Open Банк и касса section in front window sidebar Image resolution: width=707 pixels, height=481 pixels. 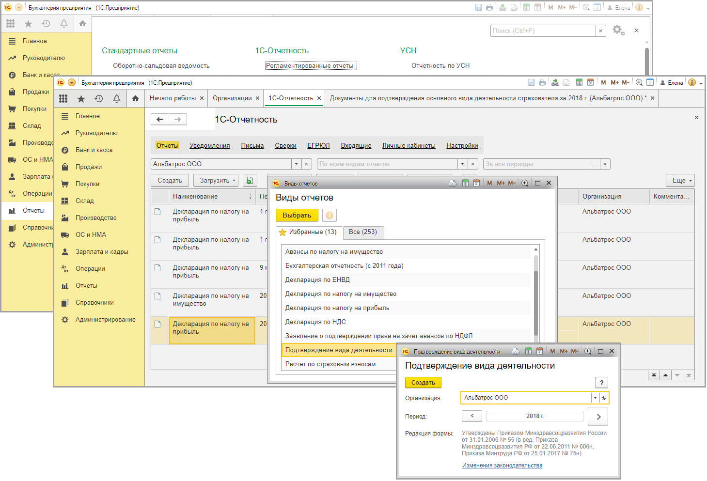pos(94,150)
